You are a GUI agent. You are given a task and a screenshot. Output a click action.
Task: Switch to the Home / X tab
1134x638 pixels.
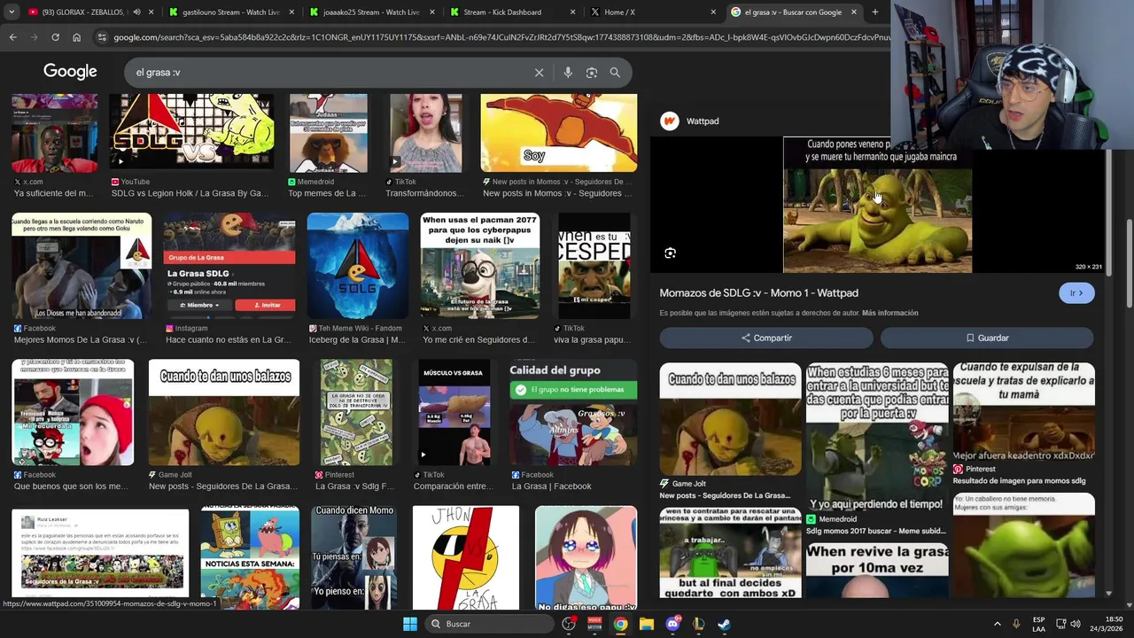(656, 12)
